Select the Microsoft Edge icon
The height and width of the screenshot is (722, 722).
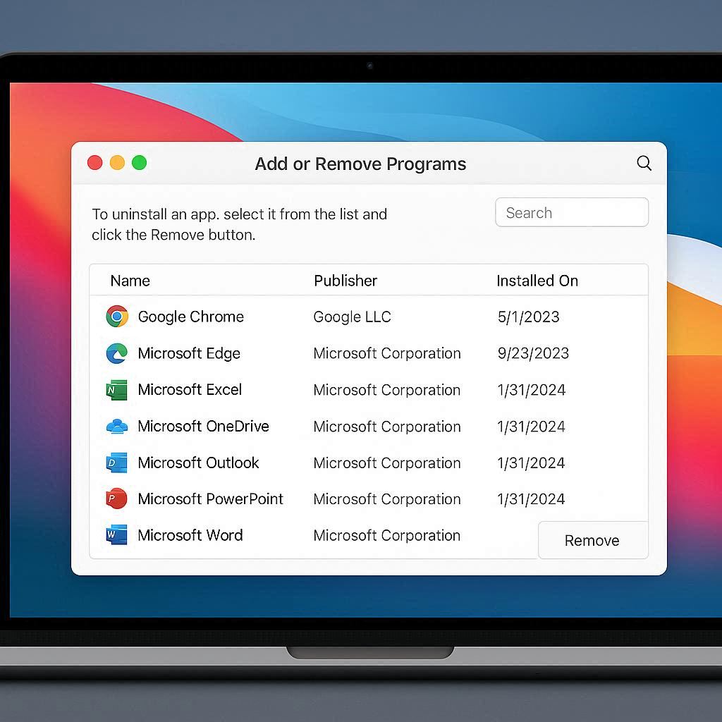click(x=117, y=353)
